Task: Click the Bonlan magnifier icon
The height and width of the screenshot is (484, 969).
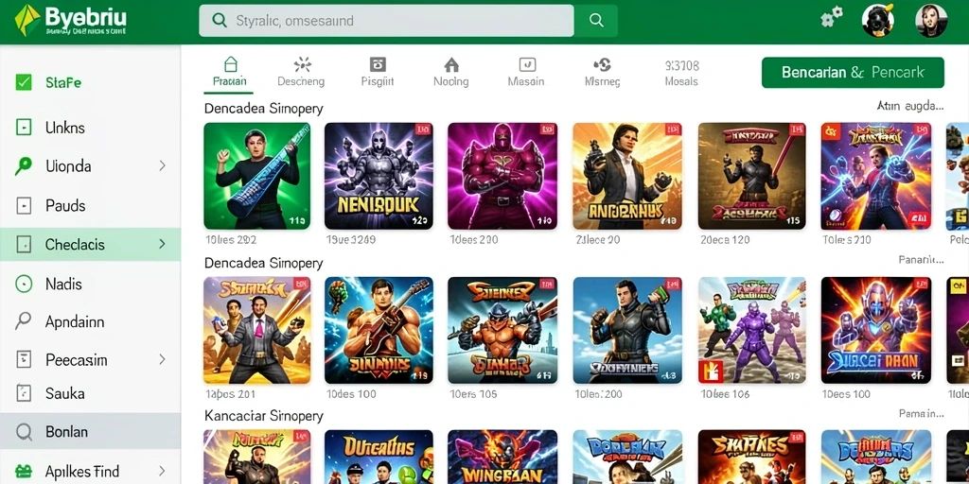Action: tap(24, 431)
